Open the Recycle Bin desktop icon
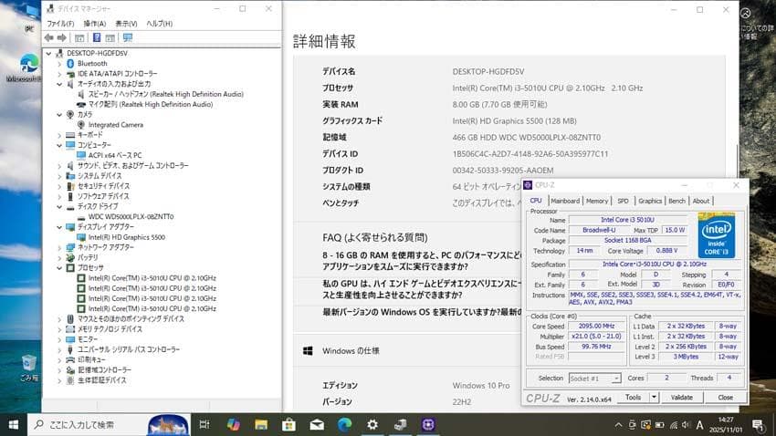This screenshot has width=776, height=436. 28,368
